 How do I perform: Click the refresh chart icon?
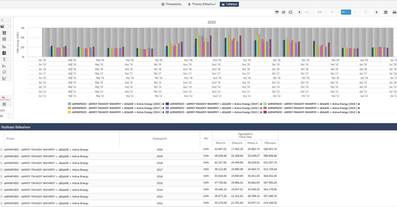[x=290, y=12]
